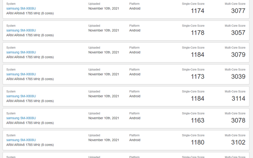Click the single-core score 1180
The image size is (253, 158).
[x=198, y=142]
